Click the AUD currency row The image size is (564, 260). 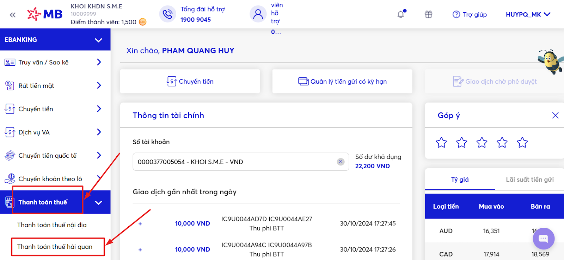tap(495, 231)
